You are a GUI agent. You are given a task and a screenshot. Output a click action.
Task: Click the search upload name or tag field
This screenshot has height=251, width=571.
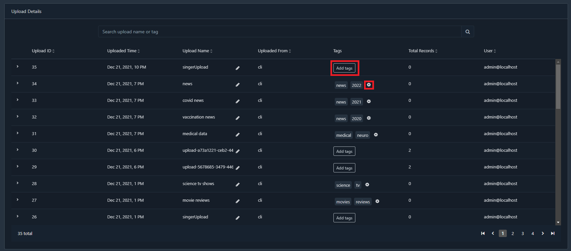click(280, 32)
